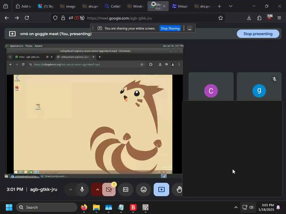Open Firefox from the taskbar
Image resolution: width=286 pixels, height=214 pixels.
(x=84, y=207)
